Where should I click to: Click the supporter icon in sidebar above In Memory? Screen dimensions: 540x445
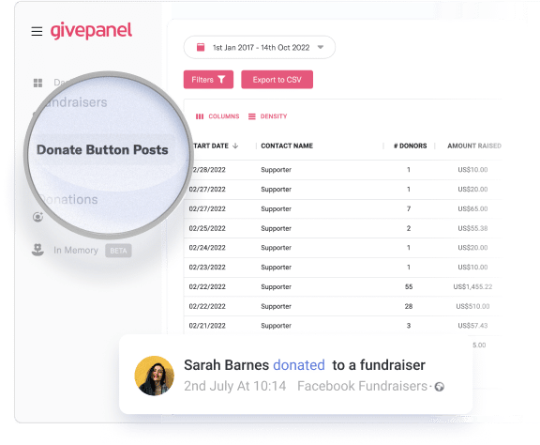[37, 217]
